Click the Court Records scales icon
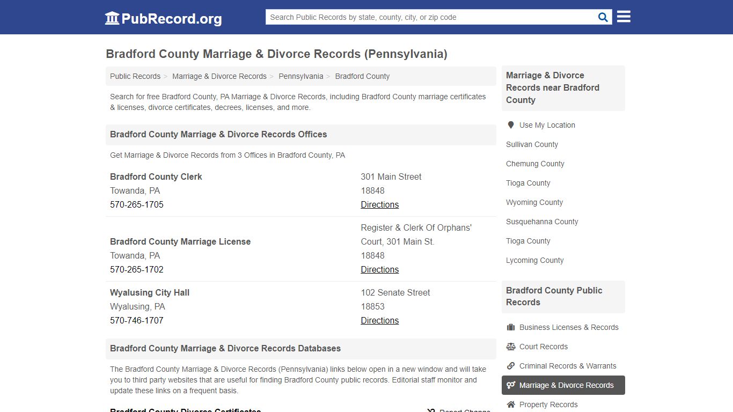 pos(511,347)
